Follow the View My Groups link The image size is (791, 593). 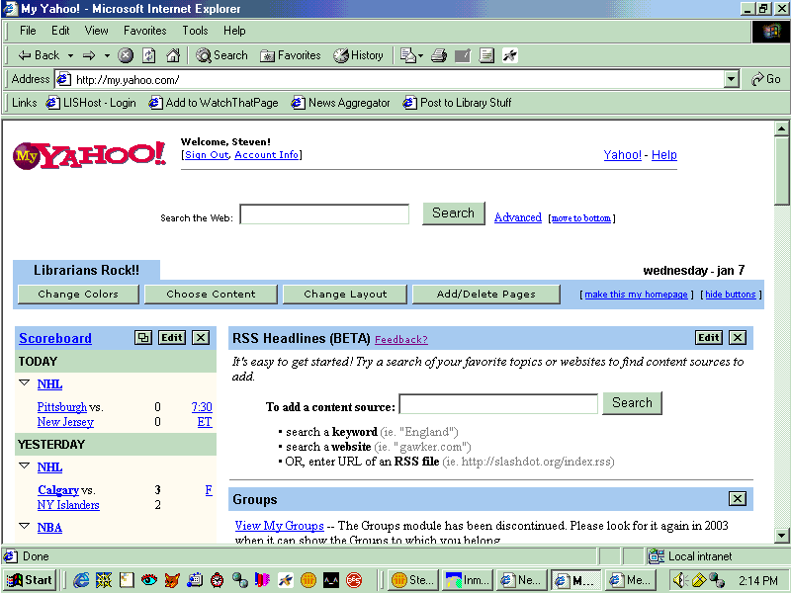279,526
